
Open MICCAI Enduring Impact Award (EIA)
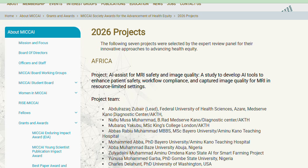pos(51,135)
